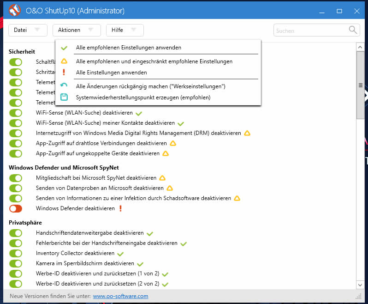Toggle WiFi-Sense meiner Kontakte switch
Viewport: 368px width, 304px height.
(16, 123)
